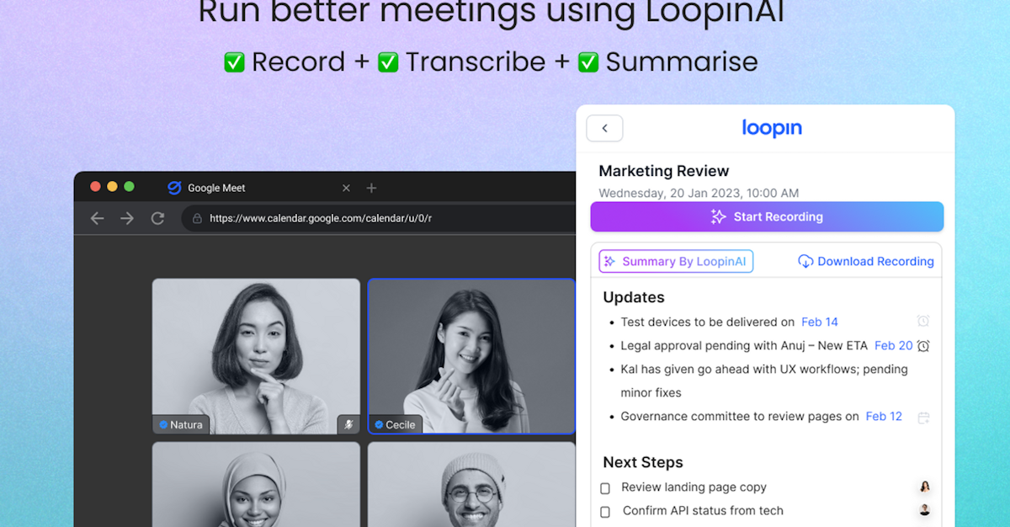Screen dimensions: 1010x527
Task: Open the Feb 14 date link
Action: 819,322
